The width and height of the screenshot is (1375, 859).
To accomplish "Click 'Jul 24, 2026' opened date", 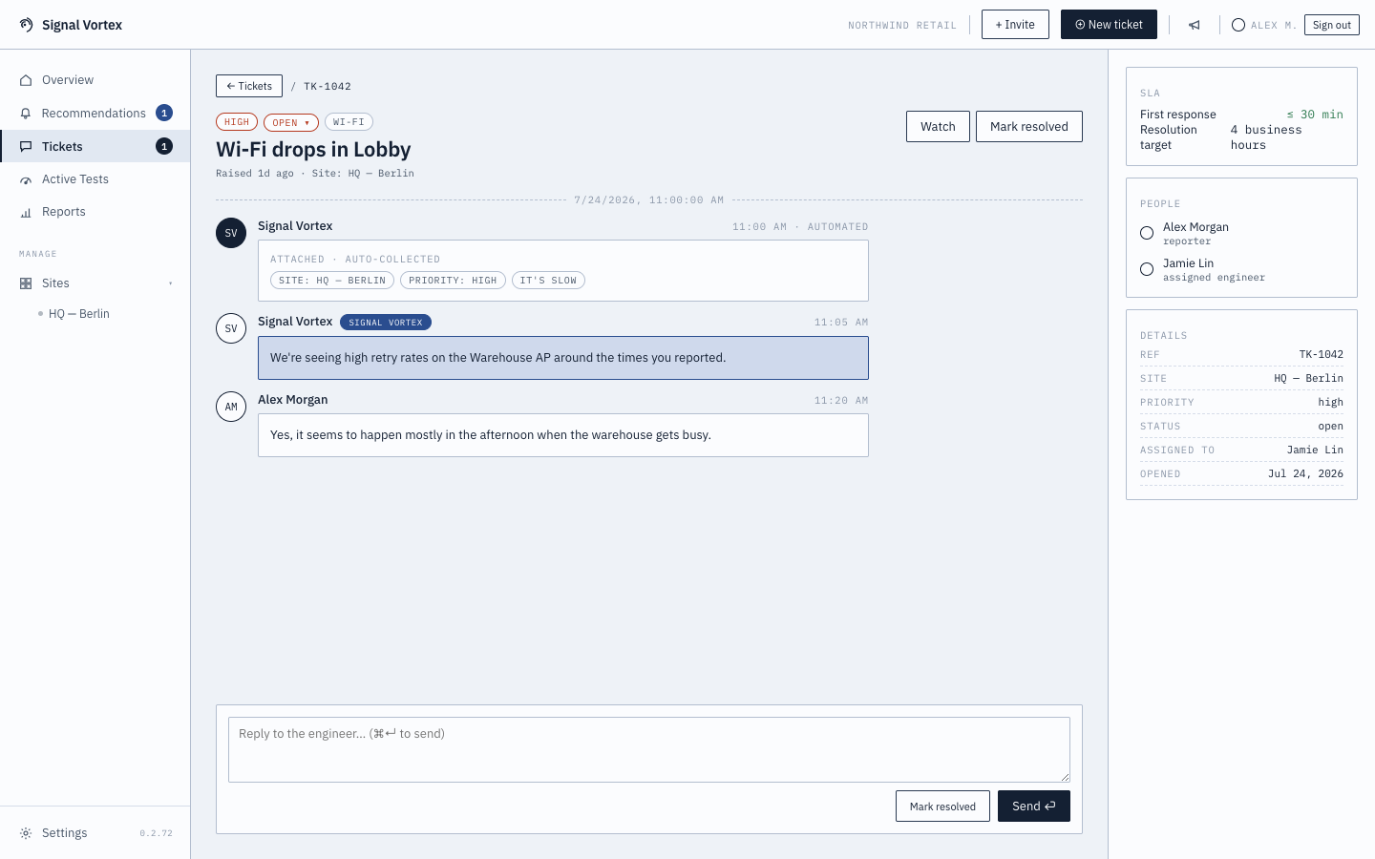I will [1305, 474].
